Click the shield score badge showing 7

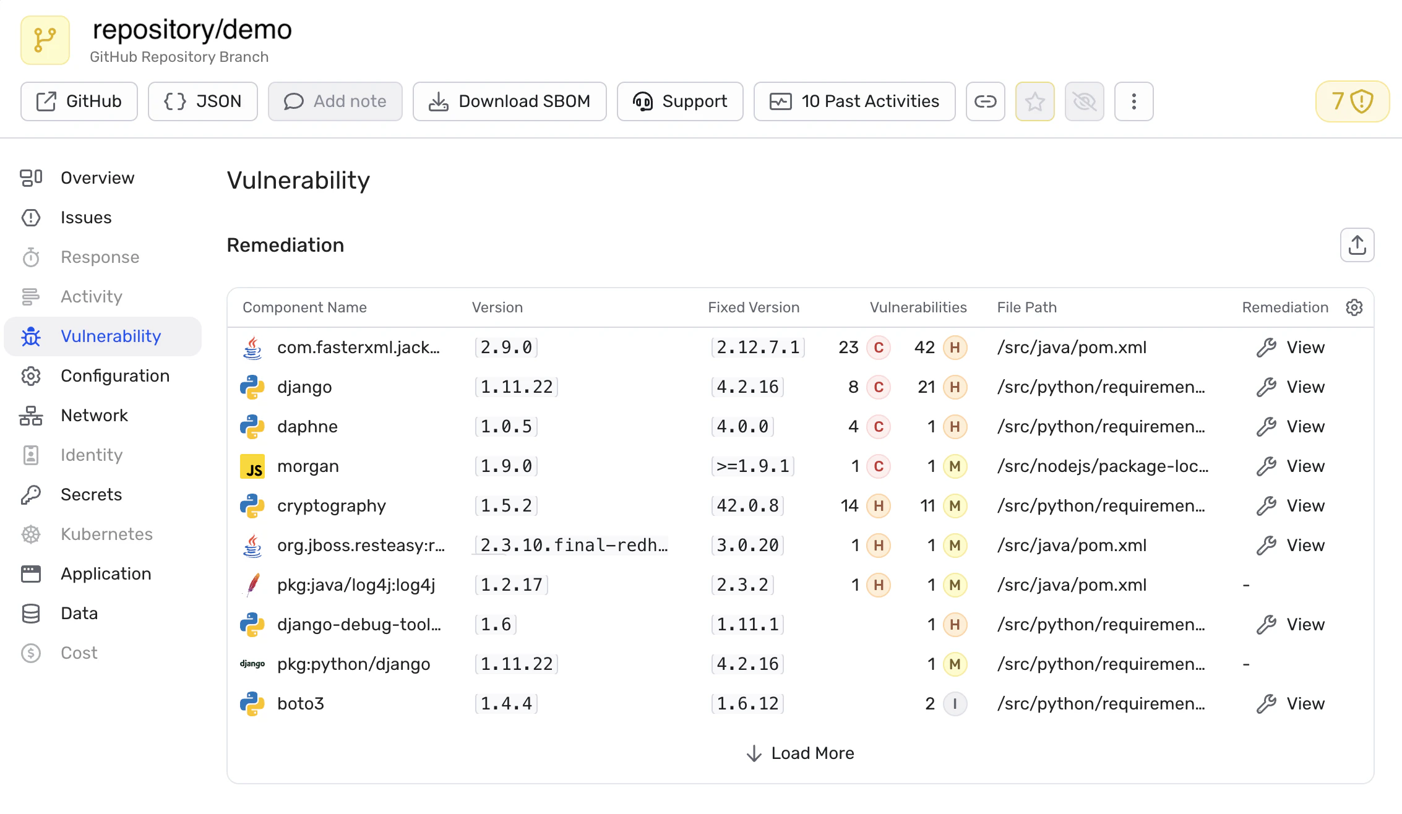point(1353,101)
